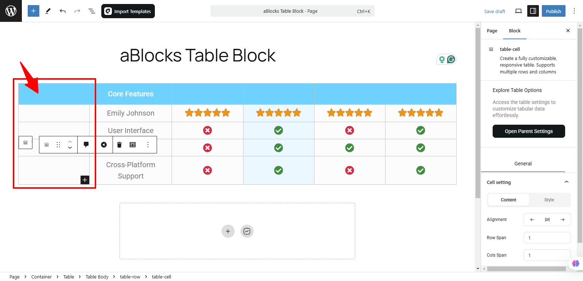Delete the cell with the trash icon
This screenshot has height=281, width=583.
(119, 145)
